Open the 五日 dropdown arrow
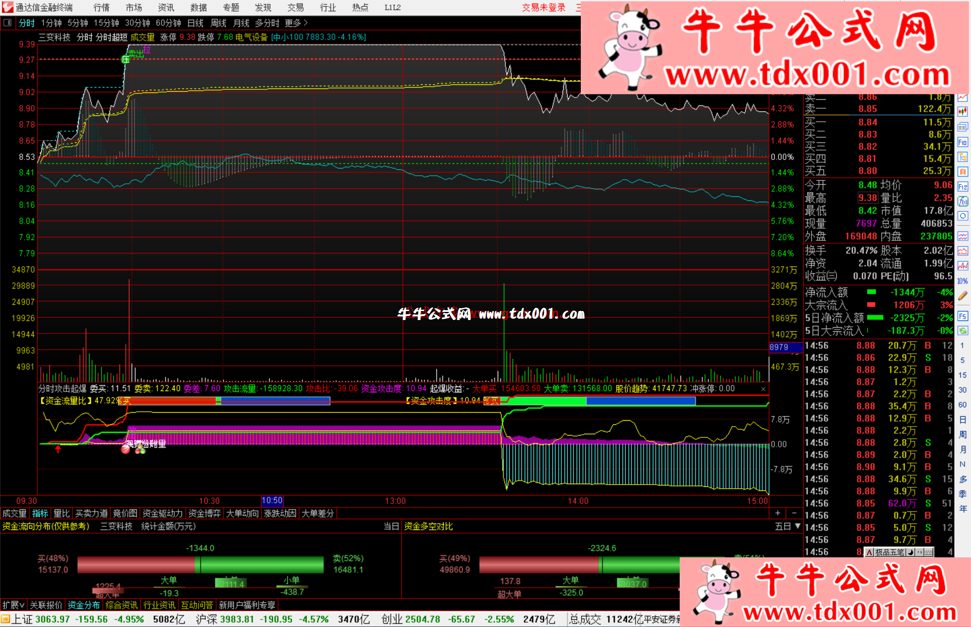The image size is (971, 627). (x=798, y=526)
